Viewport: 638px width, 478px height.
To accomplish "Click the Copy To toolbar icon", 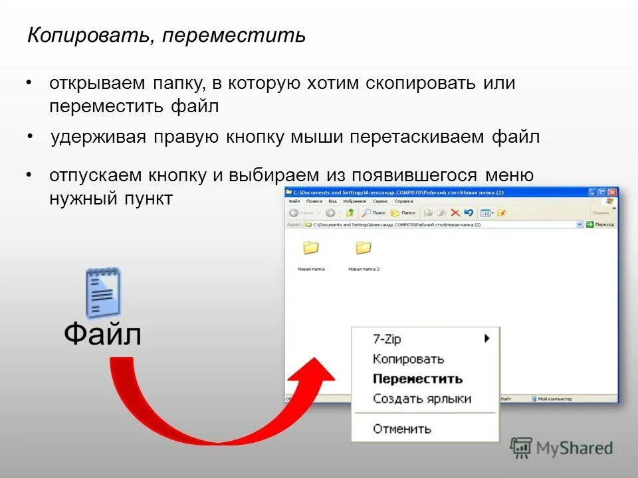I will click(x=441, y=212).
